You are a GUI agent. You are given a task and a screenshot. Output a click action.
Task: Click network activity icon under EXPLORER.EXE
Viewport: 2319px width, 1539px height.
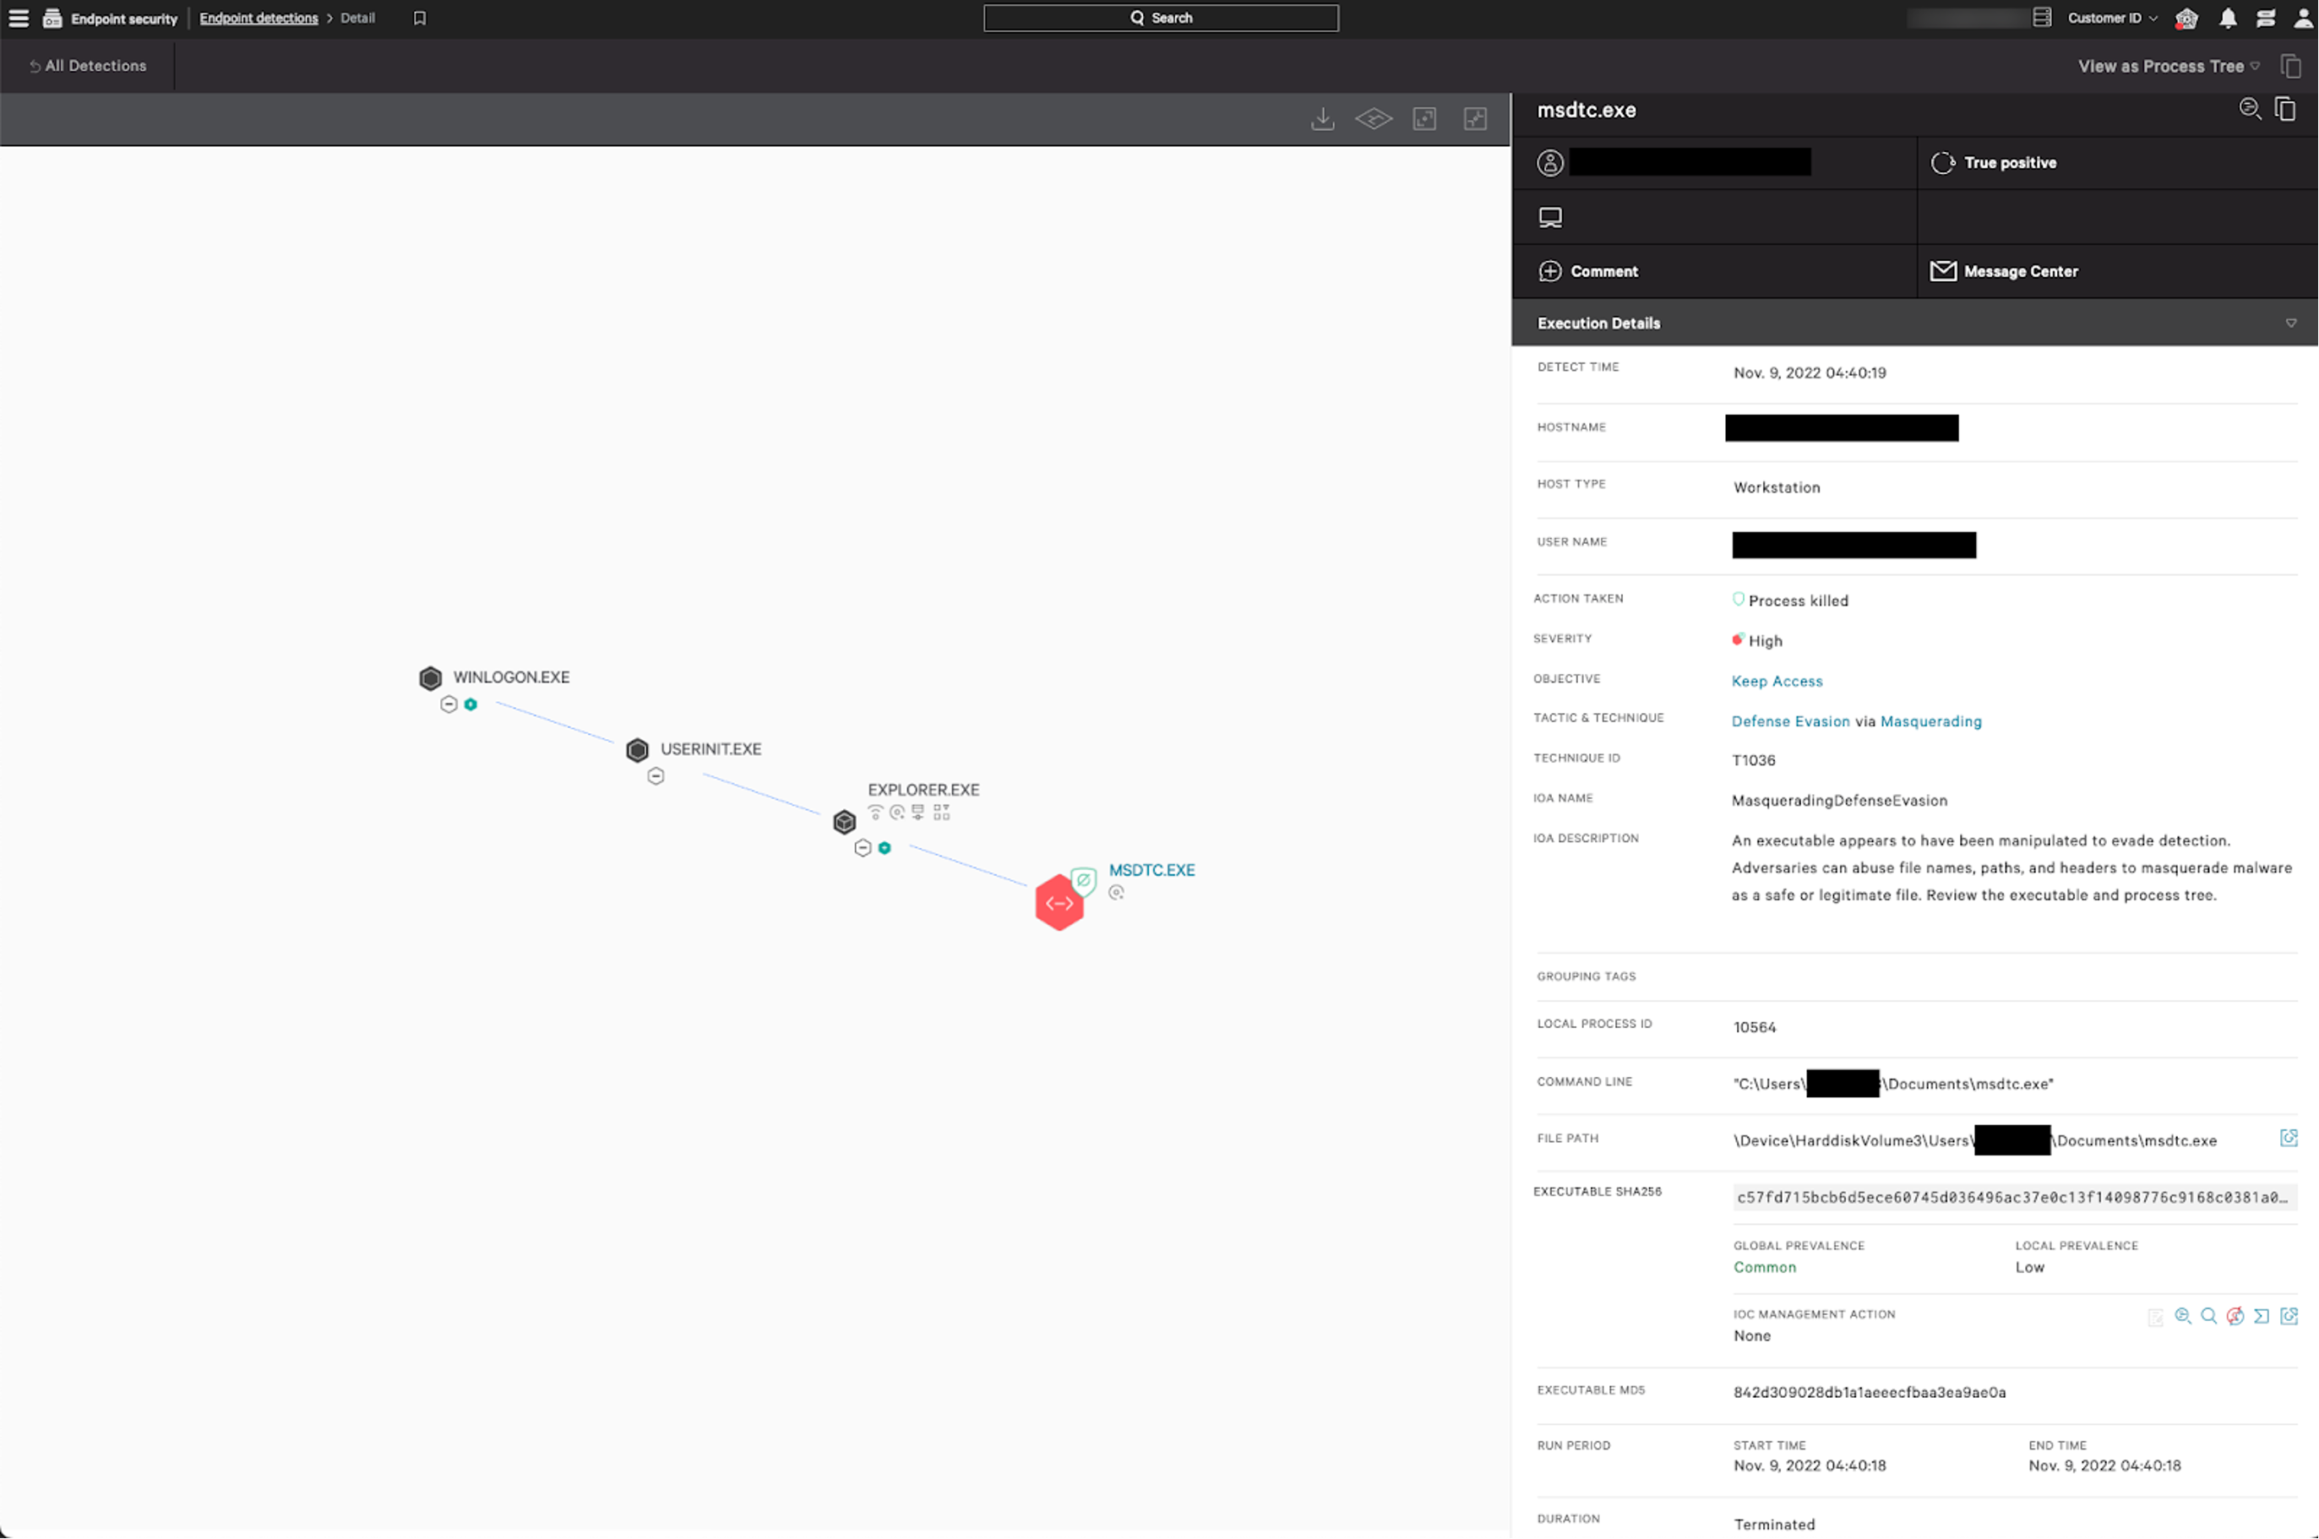click(875, 813)
